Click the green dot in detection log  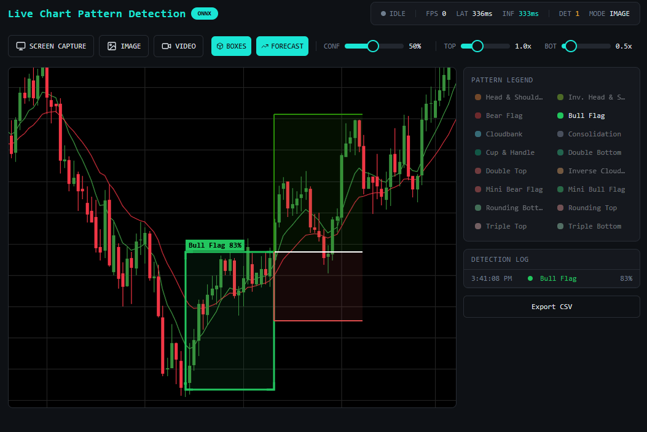click(530, 278)
